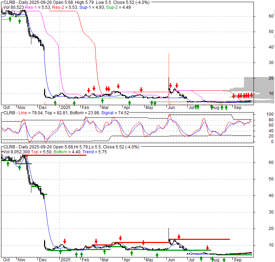Click the Dec label on top chart axis
The height and width of the screenshot is (262, 275).
43,108
